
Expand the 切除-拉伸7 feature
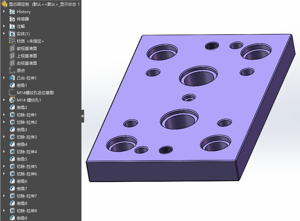point(4,196)
